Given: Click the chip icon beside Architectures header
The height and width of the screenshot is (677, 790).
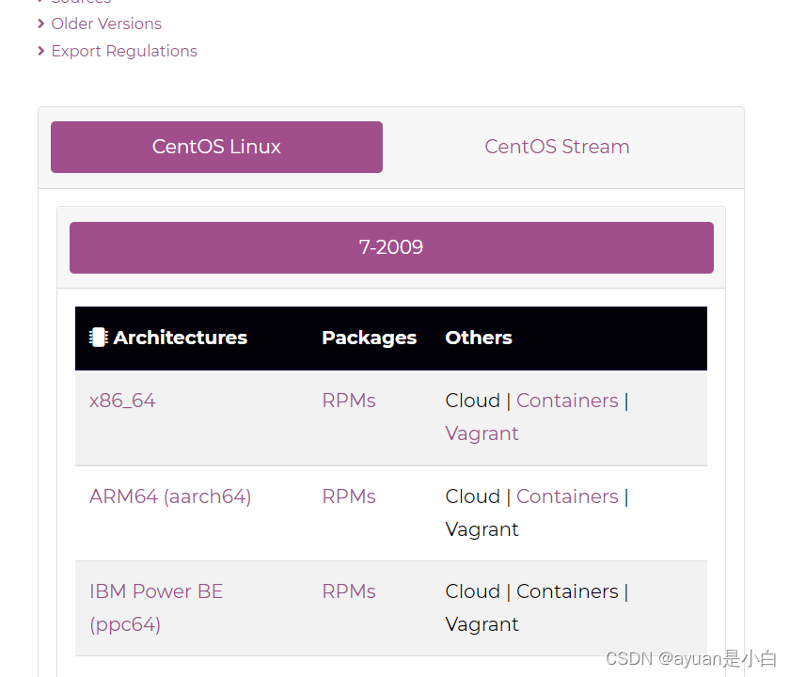Looking at the screenshot, I should [x=98, y=337].
